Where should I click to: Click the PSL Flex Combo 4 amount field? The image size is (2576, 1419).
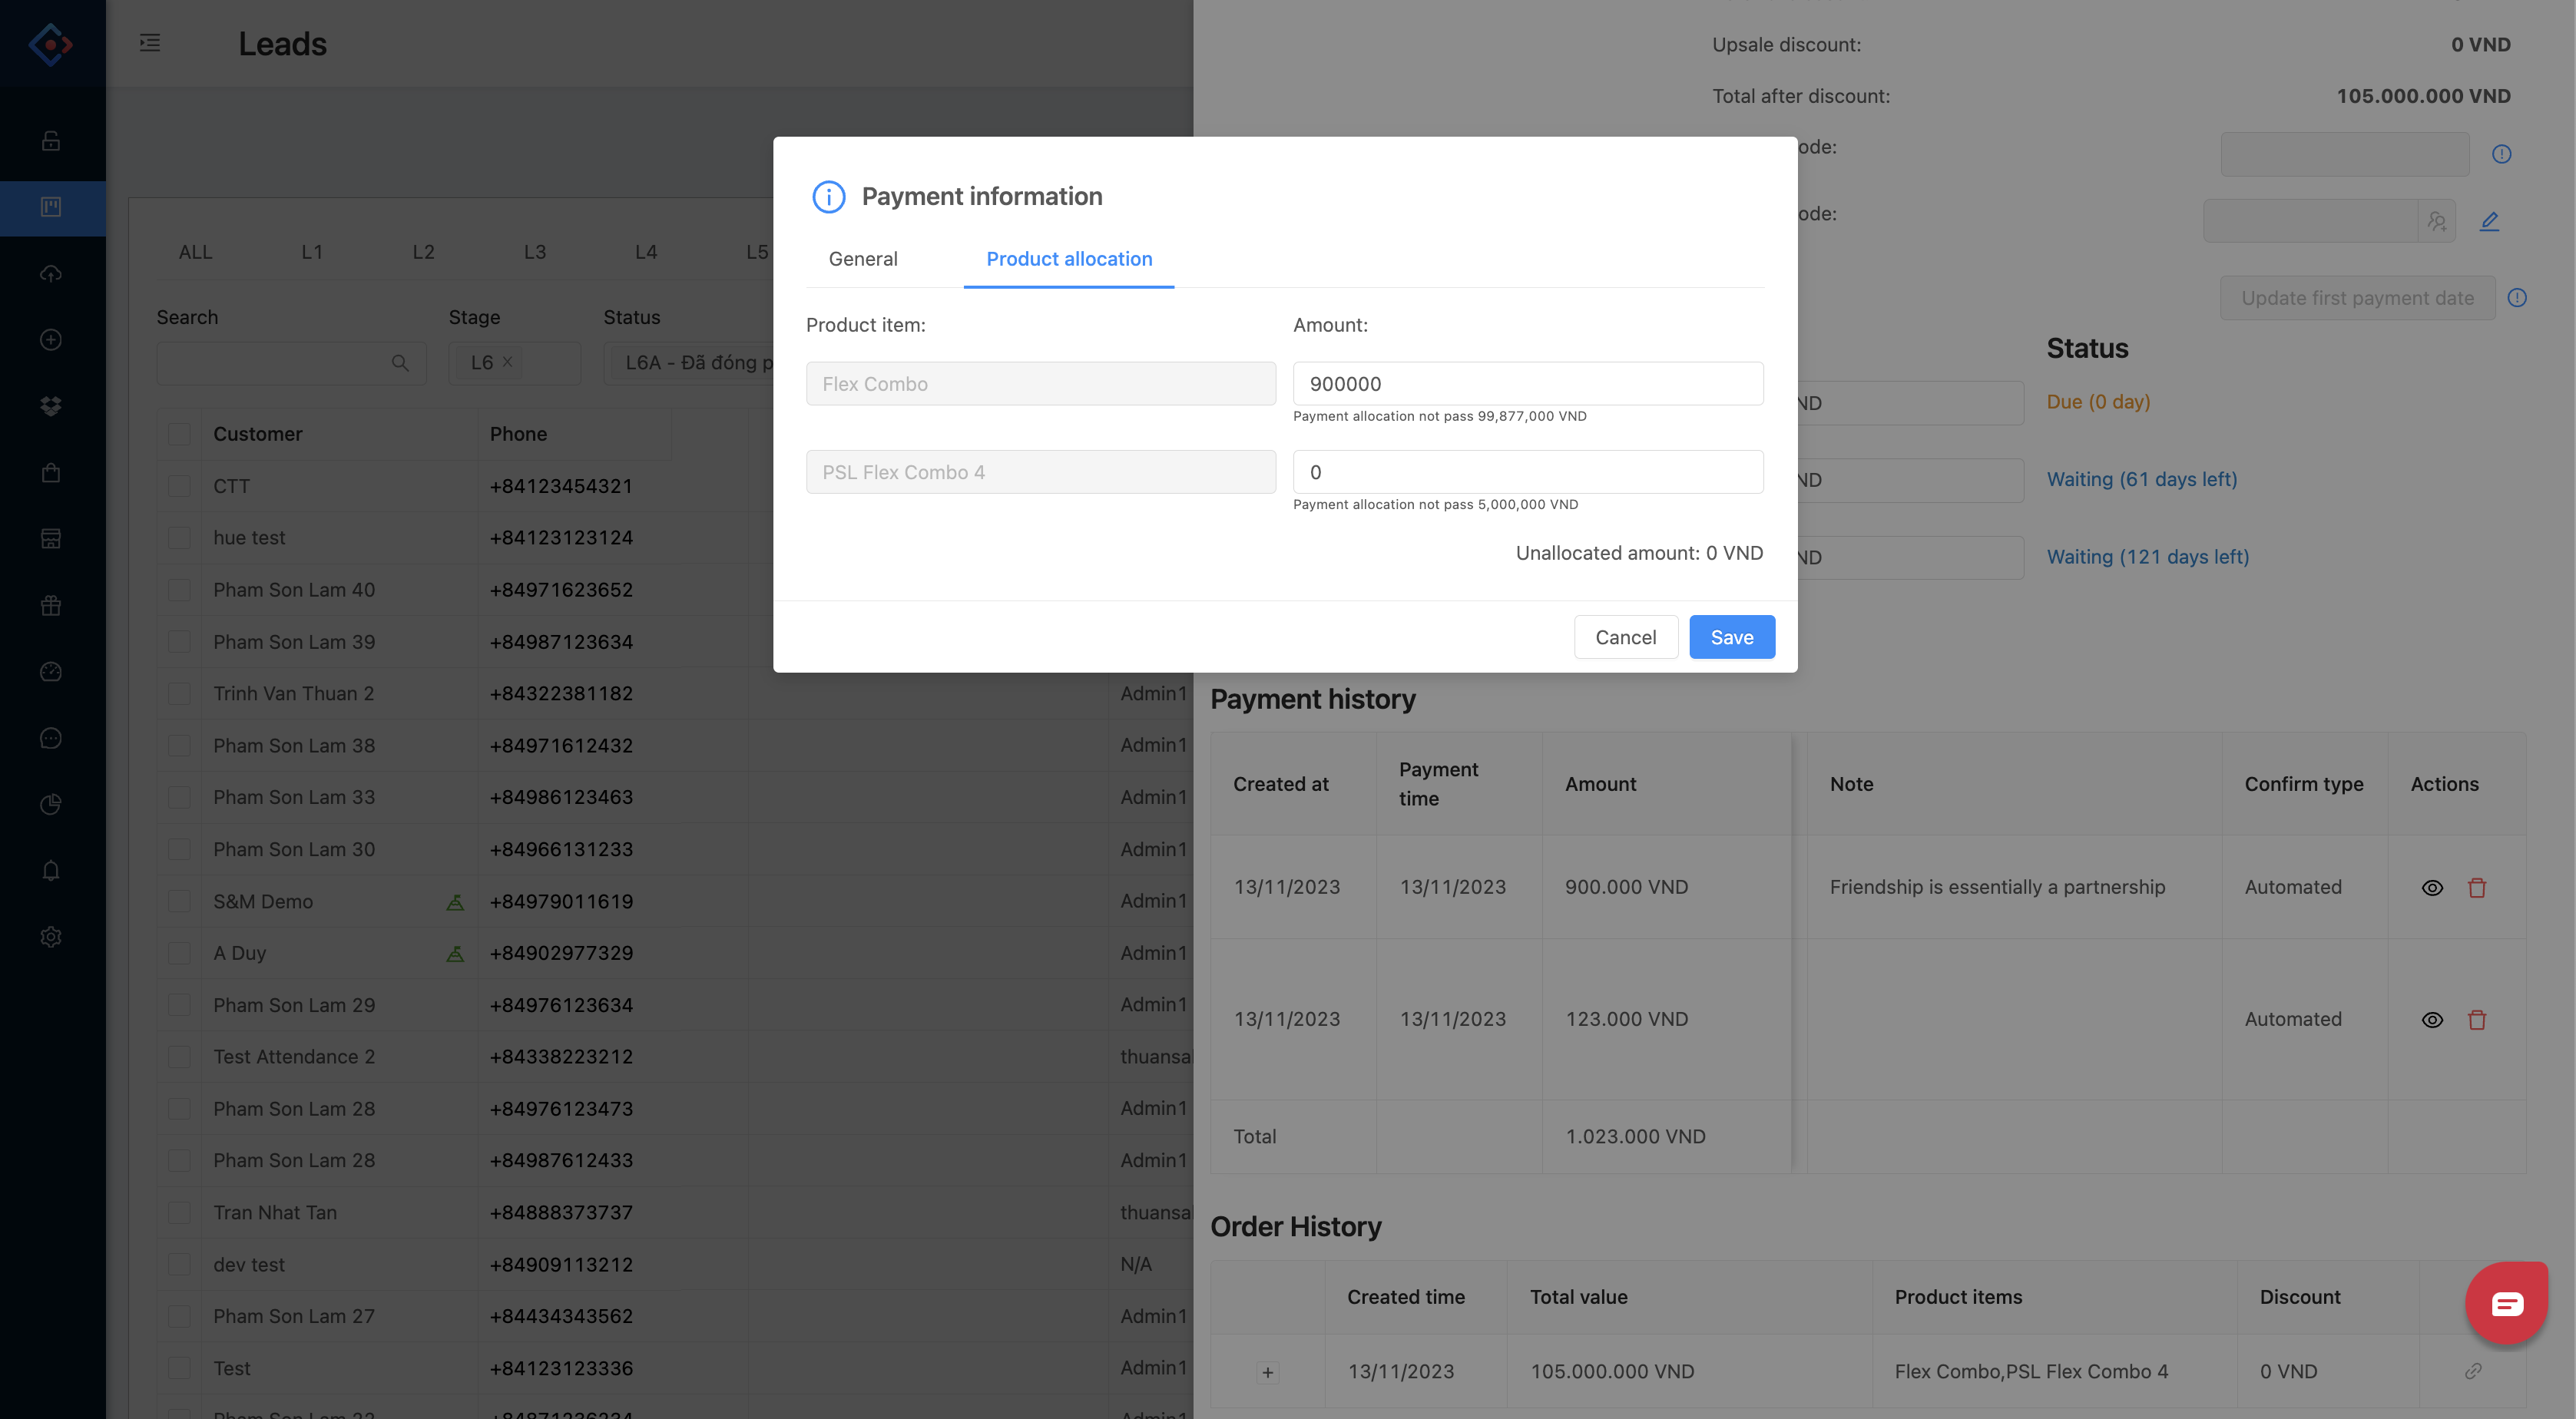point(1527,472)
